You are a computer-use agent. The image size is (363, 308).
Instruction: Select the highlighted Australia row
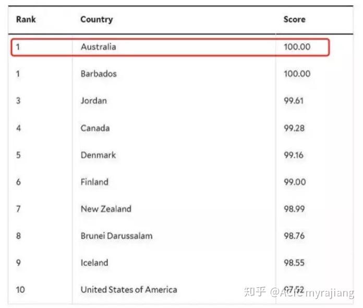pos(170,47)
